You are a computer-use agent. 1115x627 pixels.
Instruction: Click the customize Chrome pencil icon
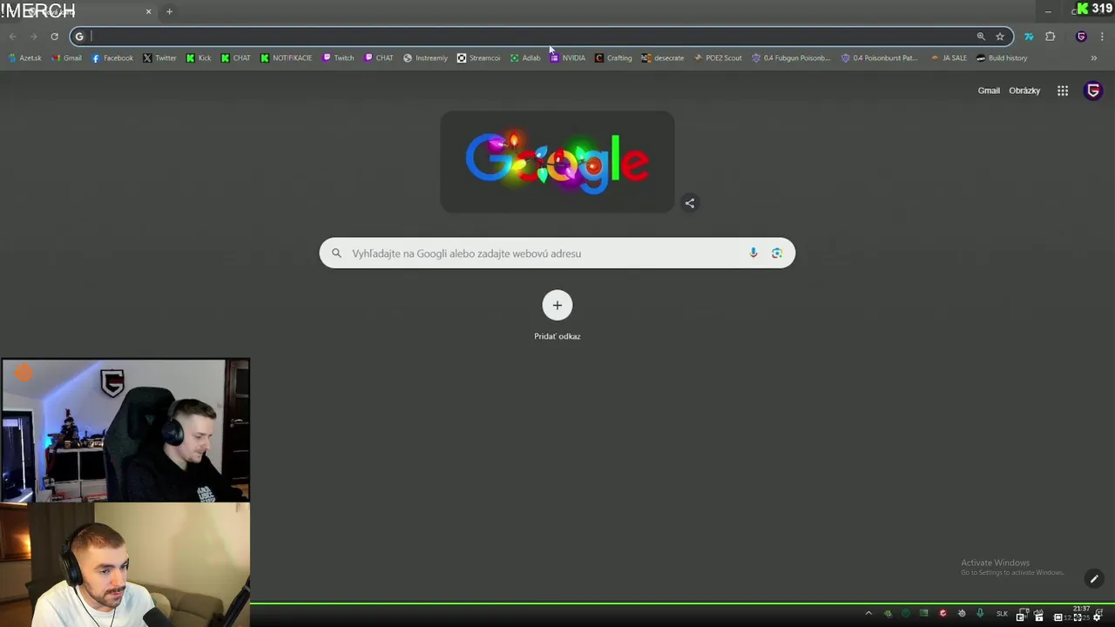point(1094,579)
